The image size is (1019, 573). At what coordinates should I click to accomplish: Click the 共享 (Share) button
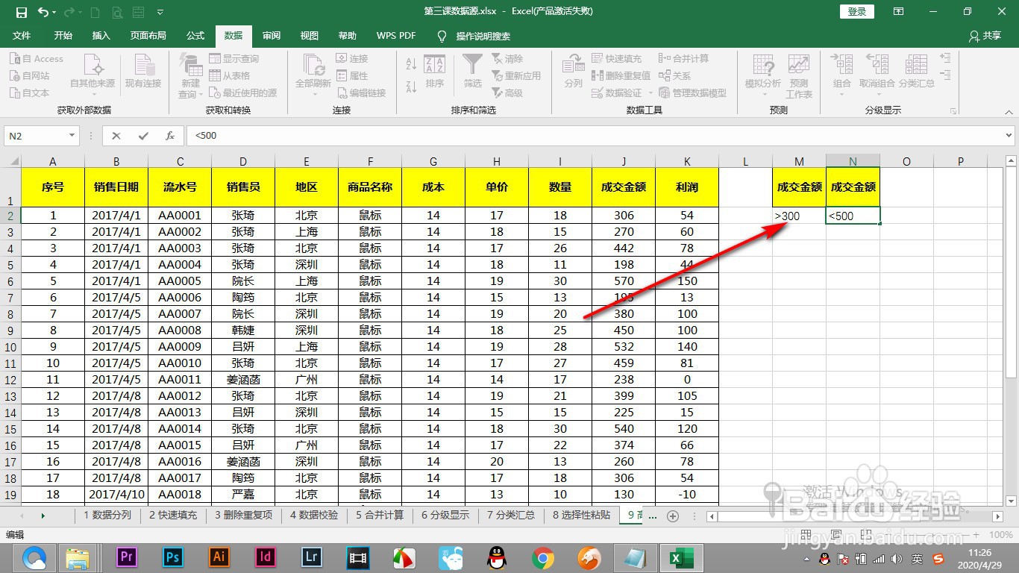[985, 36]
